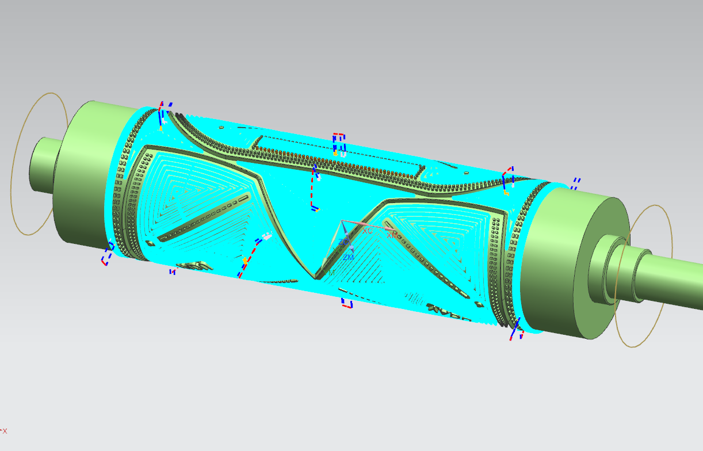Select the green YM axis label

tap(331, 272)
